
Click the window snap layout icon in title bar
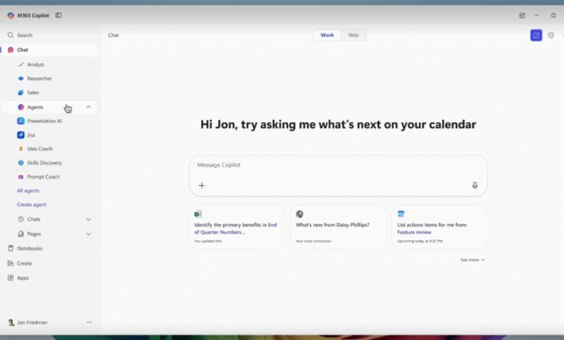(522, 15)
